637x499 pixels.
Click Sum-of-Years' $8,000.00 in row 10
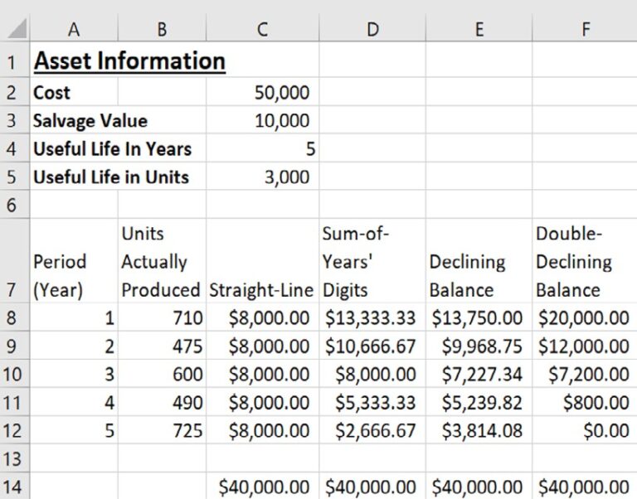(372, 374)
